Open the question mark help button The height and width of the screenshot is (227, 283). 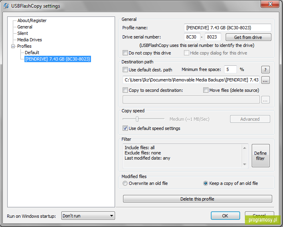pos(265,70)
